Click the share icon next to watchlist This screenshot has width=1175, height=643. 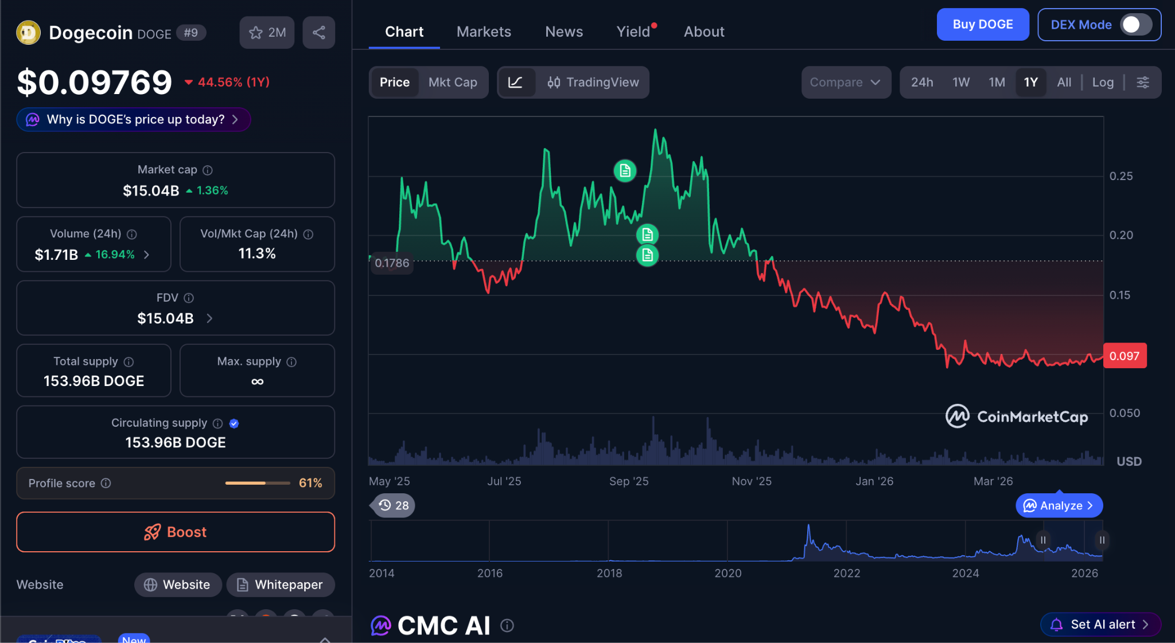point(318,33)
